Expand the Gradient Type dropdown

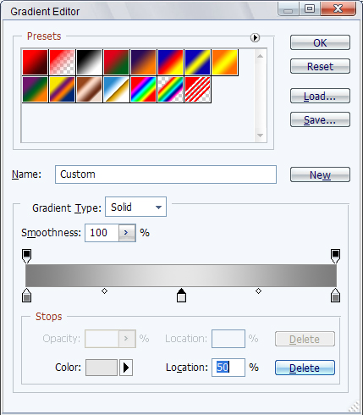[136, 207]
